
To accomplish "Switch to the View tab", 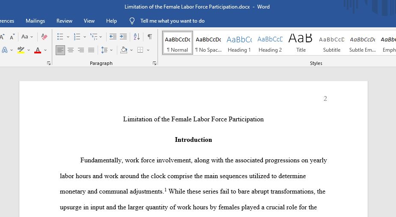I will pyautogui.click(x=89, y=21).
